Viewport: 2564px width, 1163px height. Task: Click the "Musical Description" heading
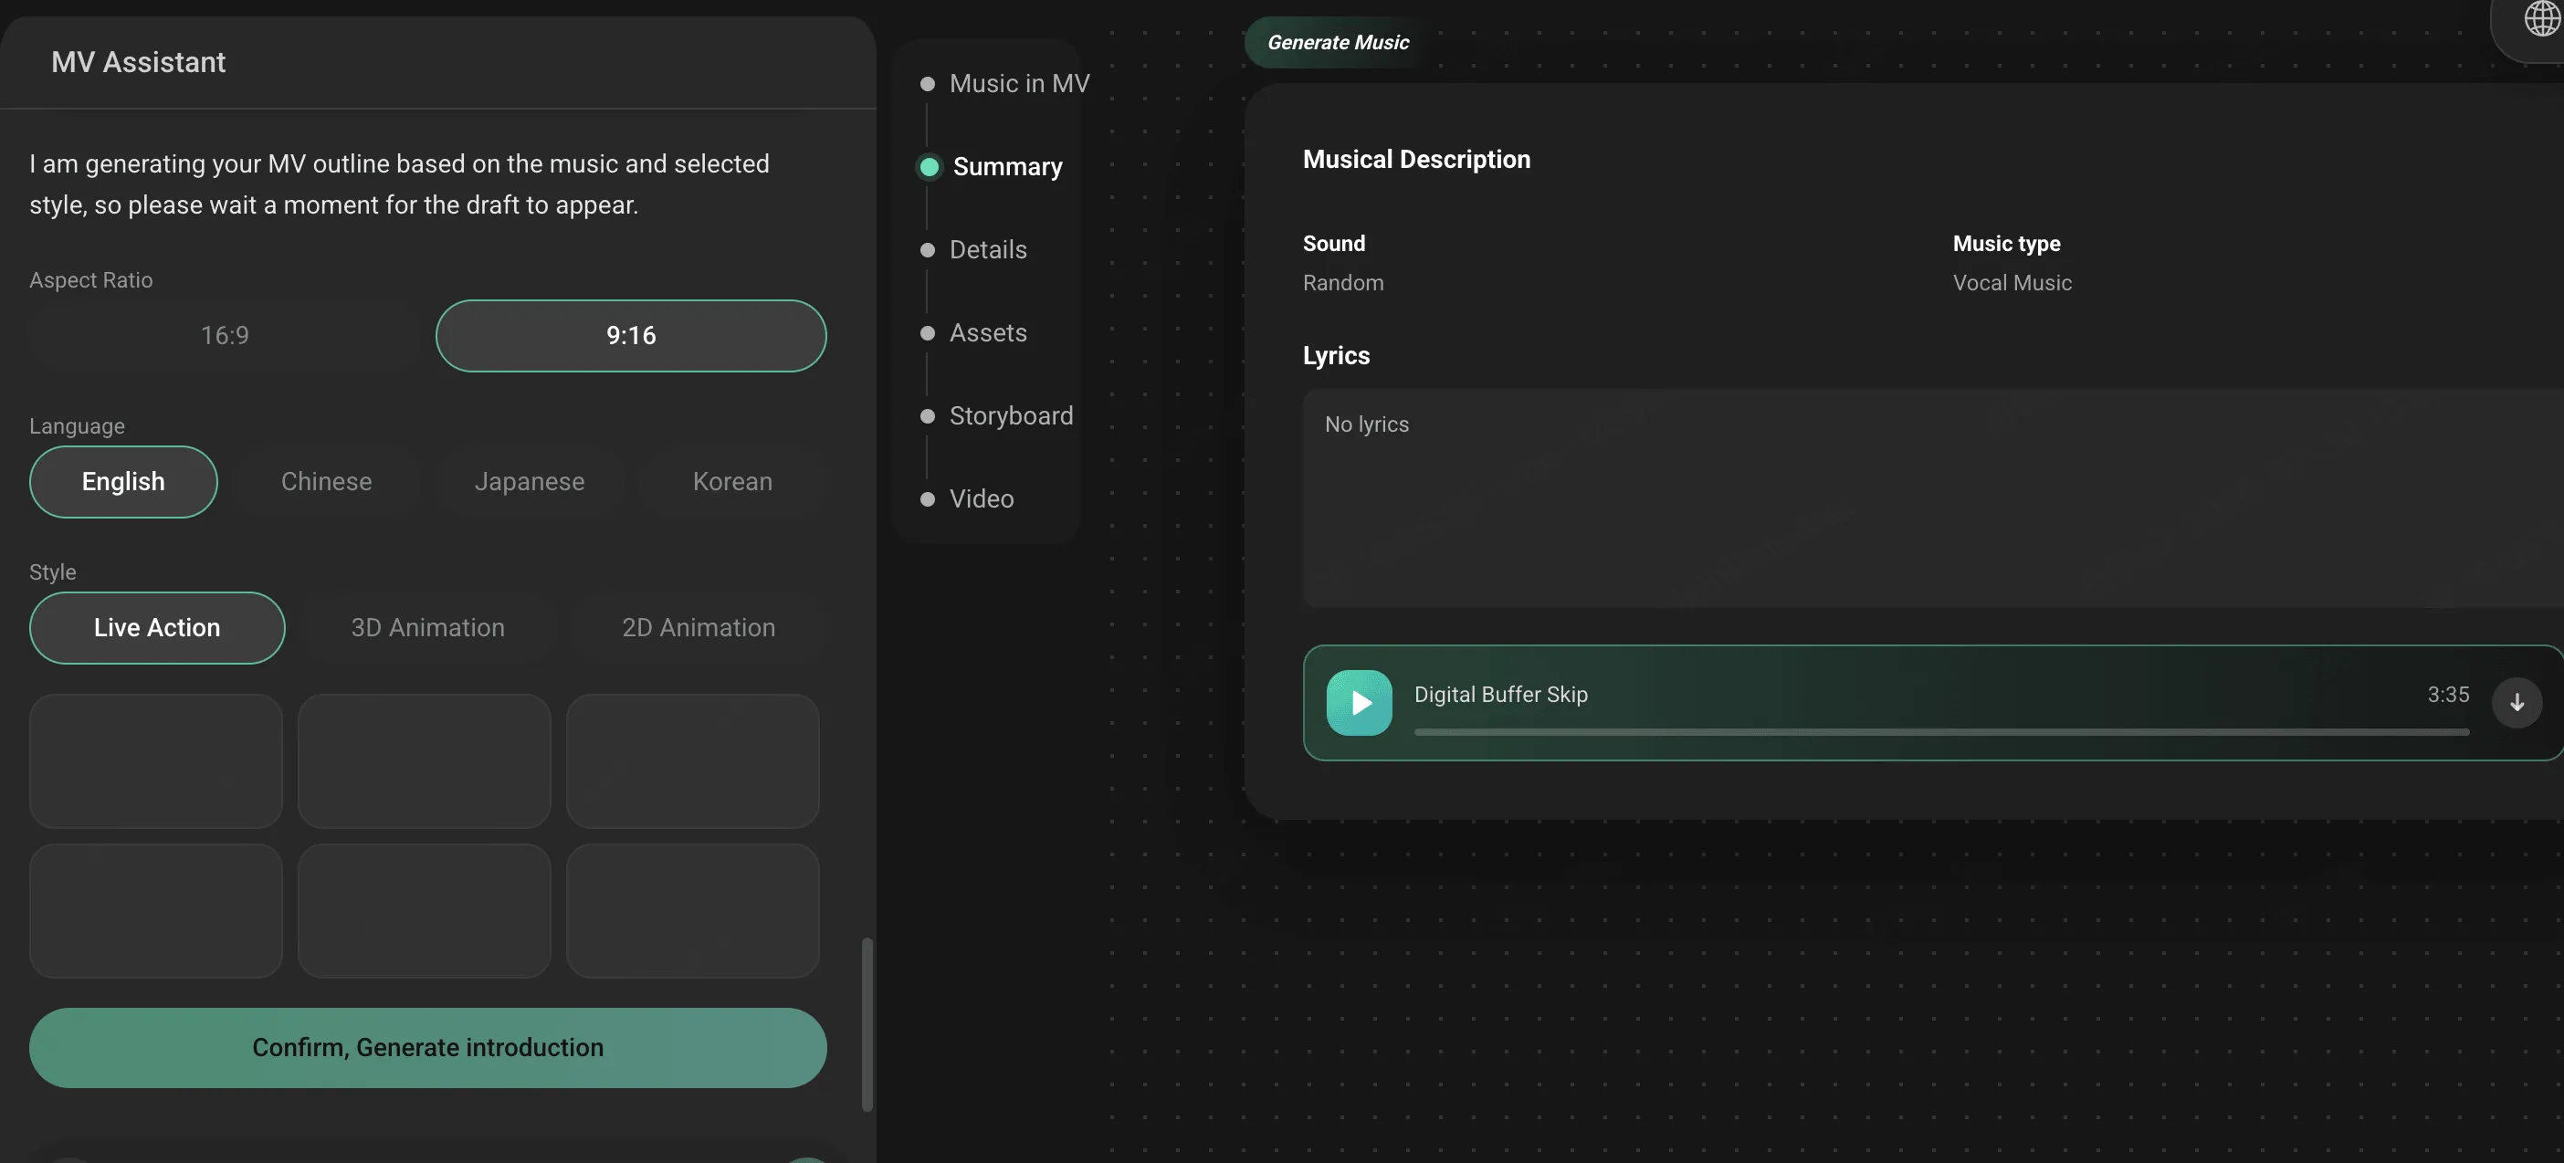[x=1416, y=159]
